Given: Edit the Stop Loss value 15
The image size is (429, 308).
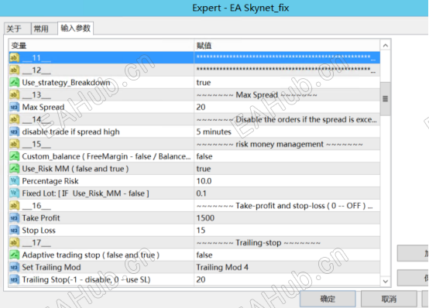Looking at the screenshot, I should [x=287, y=230].
